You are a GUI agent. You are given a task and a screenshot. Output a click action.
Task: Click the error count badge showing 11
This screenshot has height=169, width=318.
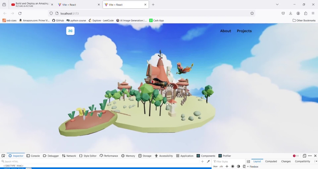pyautogui.click(x=296, y=156)
